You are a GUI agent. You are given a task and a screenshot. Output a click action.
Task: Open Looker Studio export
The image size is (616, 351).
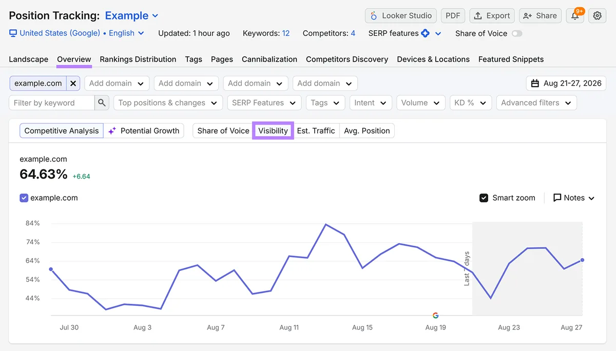(401, 15)
